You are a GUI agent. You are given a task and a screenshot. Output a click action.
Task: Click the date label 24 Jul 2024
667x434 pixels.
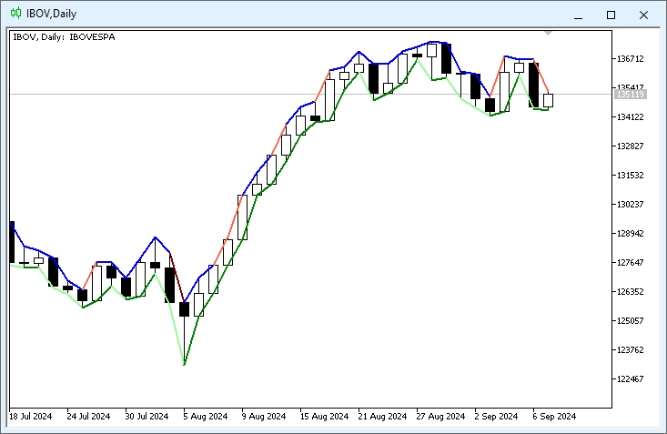point(88,416)
